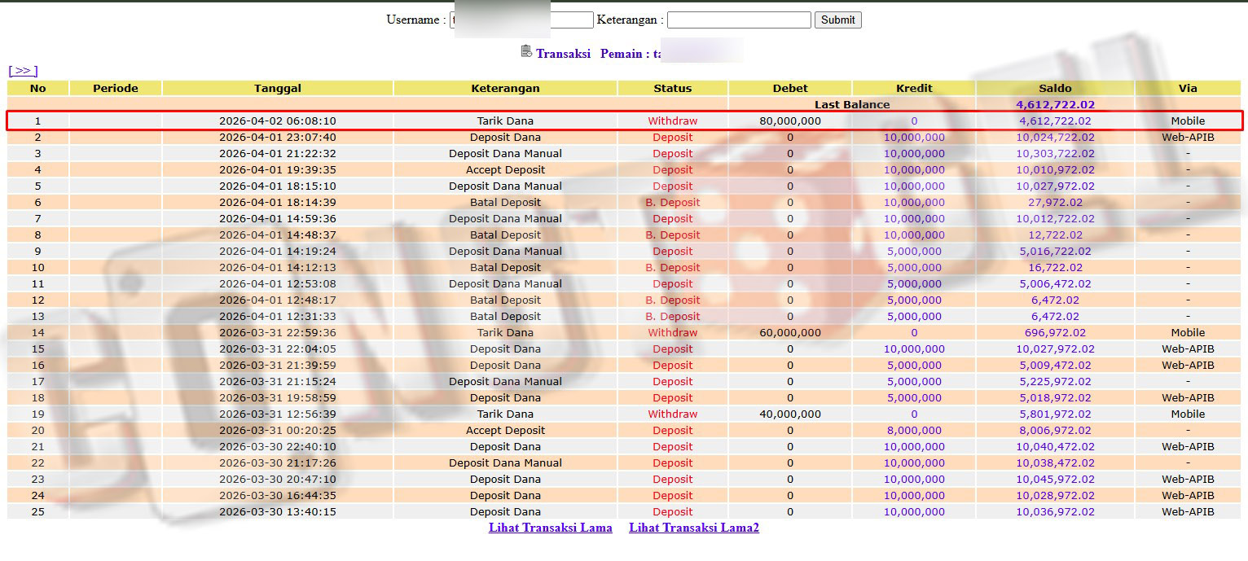Click the Last Balance label

(852, 104)
